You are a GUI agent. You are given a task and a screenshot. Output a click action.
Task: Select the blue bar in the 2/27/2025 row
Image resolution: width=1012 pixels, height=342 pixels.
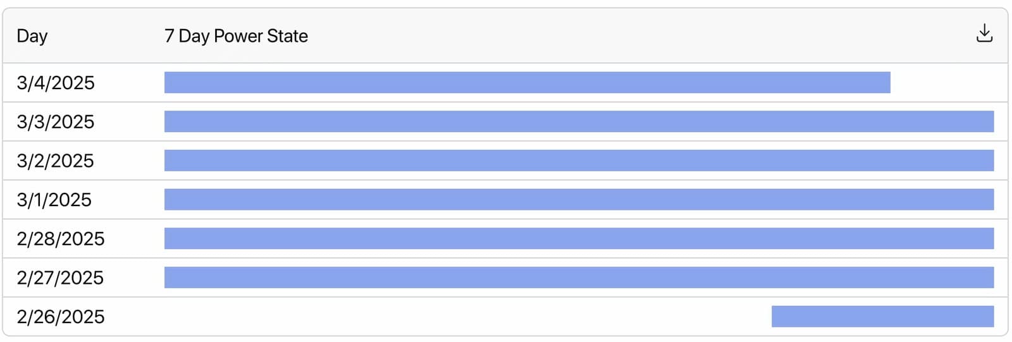click(x=579, y=278)
